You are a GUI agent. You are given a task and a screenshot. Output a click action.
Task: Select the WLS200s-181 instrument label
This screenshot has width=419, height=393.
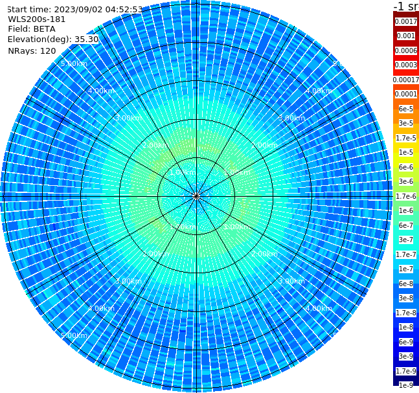37,19
